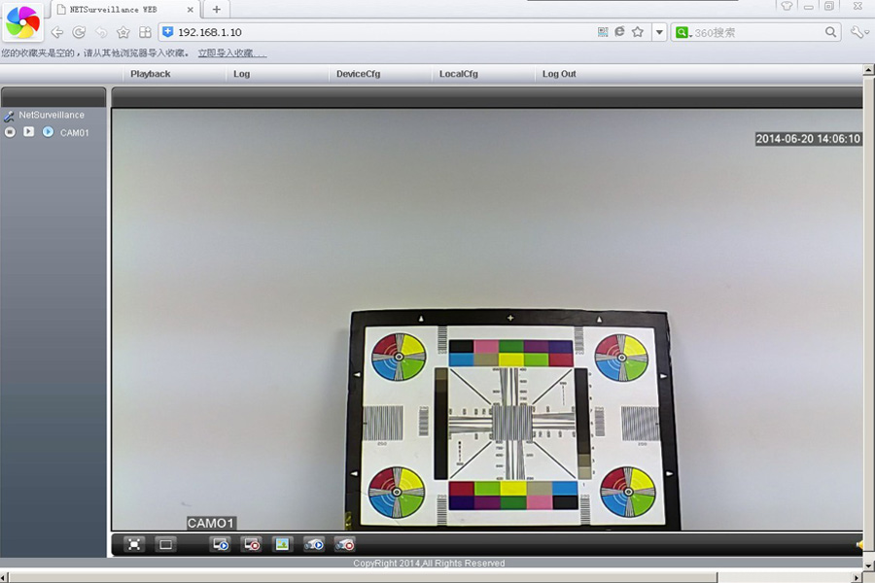Viewport: 875px width, 583px height.
Task: Open the wrench tools menu dropdown
Action: [x=858, y=32]
